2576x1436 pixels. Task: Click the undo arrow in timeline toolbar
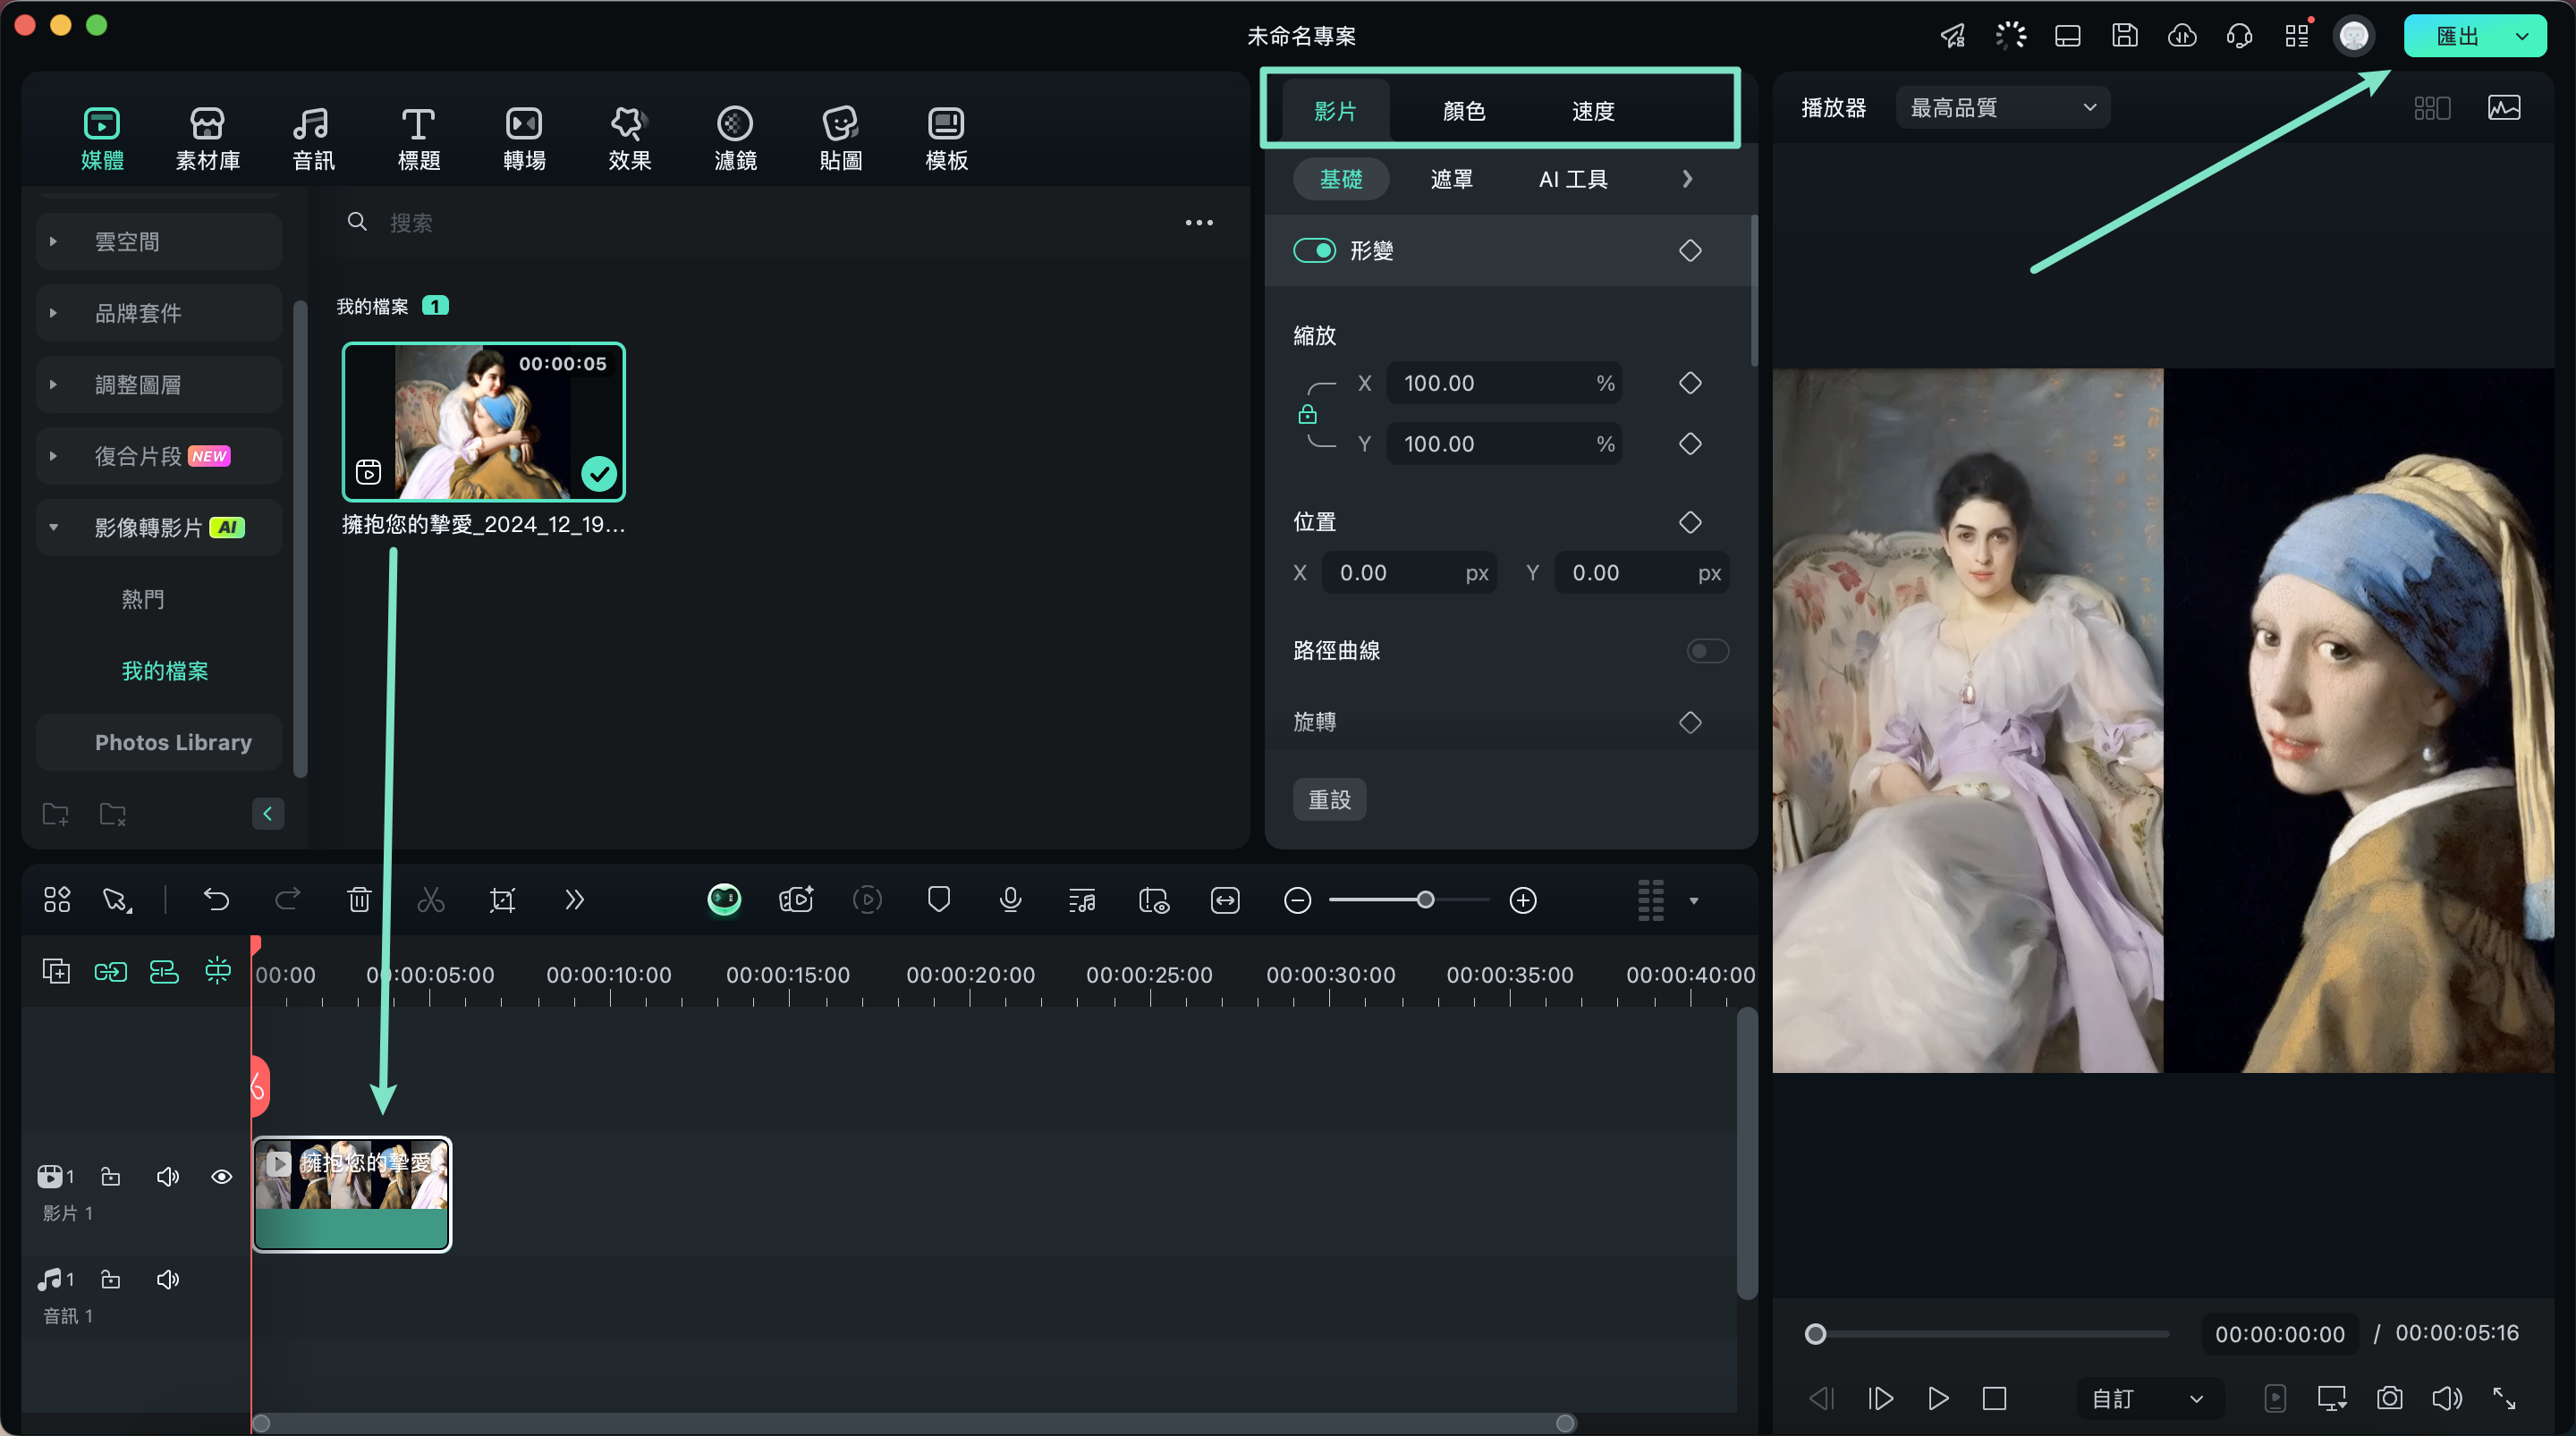216,900
